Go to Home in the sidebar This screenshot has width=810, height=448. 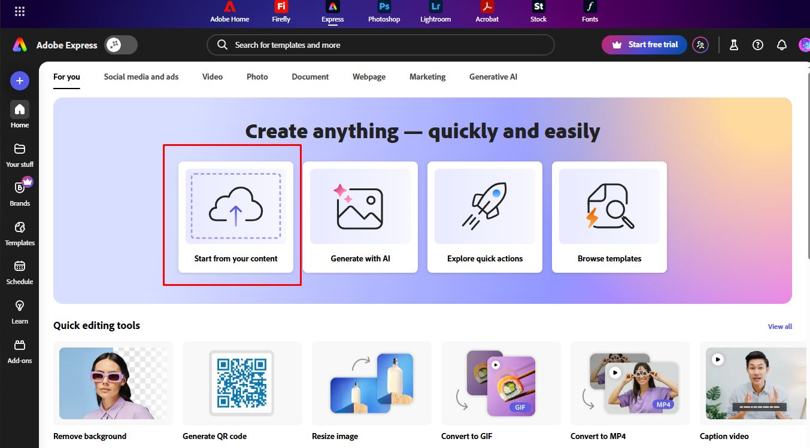point(20,114)
